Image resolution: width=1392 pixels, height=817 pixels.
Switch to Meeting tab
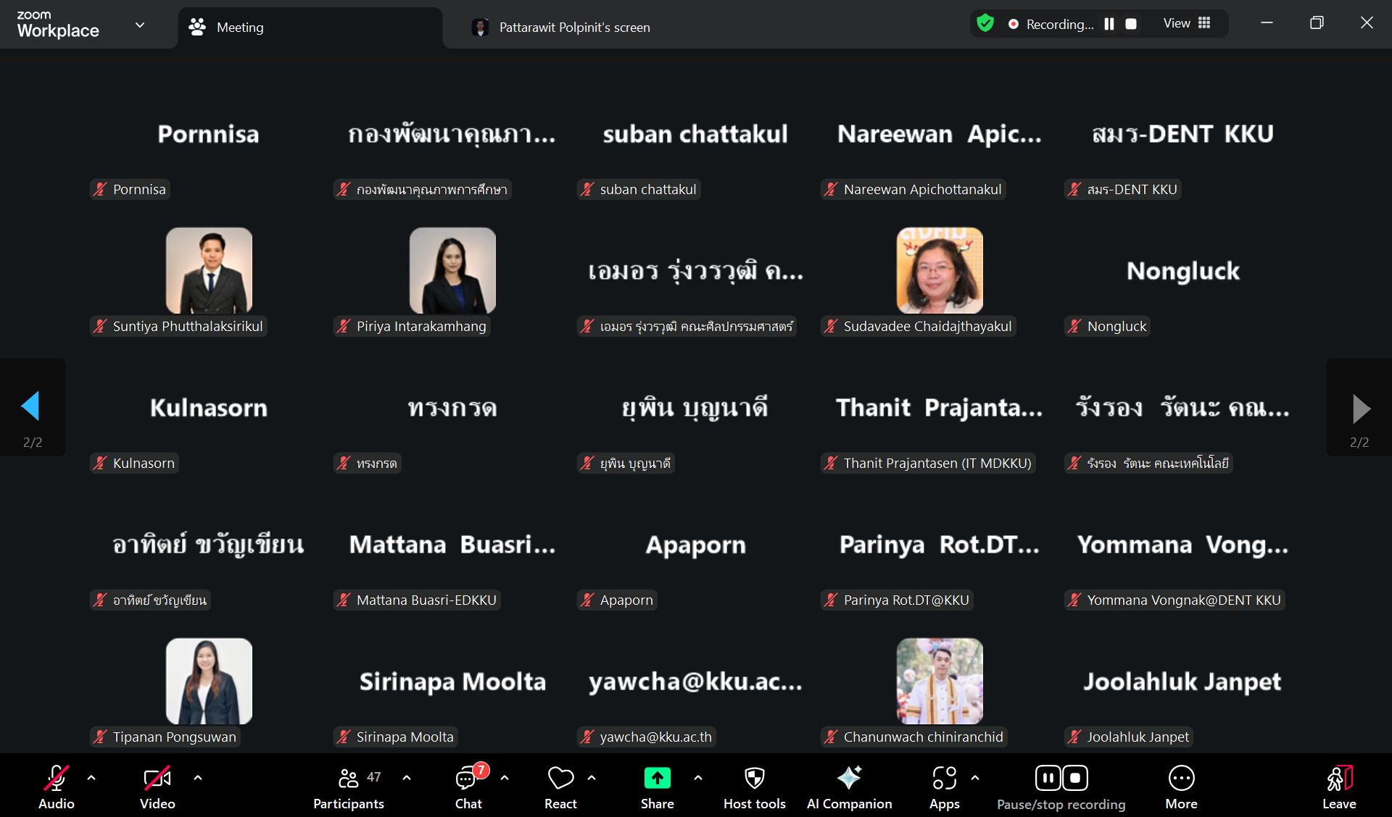239,28
